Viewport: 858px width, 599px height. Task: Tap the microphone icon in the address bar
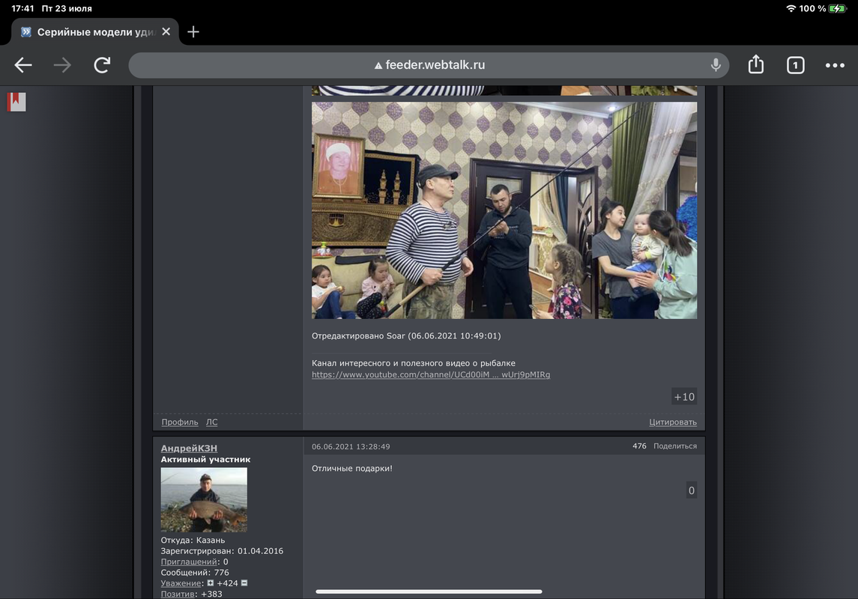coord(715,65)
